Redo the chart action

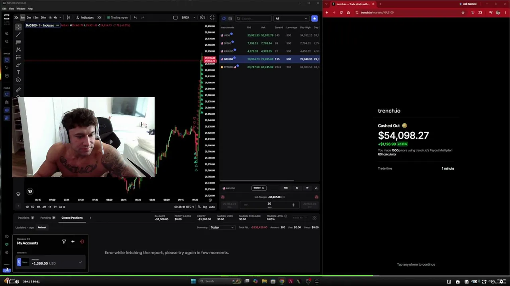pos(143,17)
